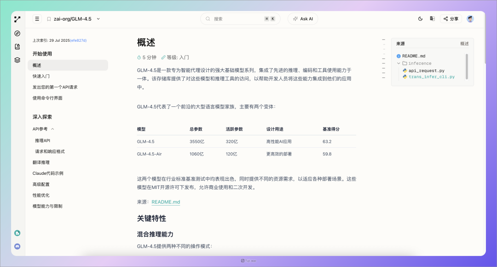The image size is (497, 267).
Task: Click the 混合推理能力 heading
Action: (x=155, y=234)
